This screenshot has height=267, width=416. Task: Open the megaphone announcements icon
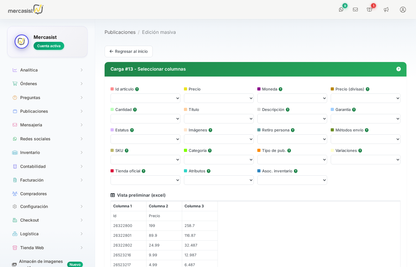click(x=386, y=9)
